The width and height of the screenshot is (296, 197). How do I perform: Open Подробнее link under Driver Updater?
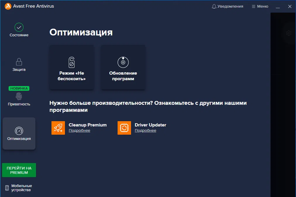[x=145, y=131]
